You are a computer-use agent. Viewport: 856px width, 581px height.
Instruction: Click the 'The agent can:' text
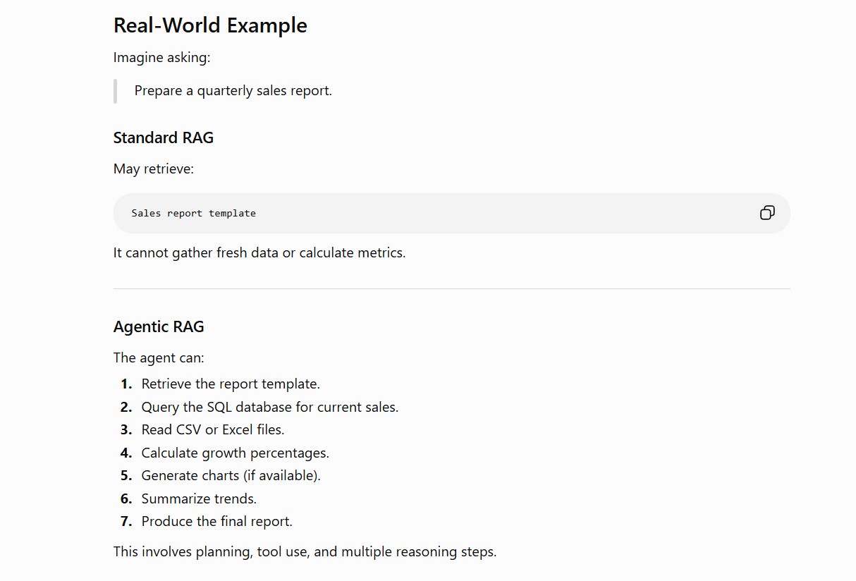click(x=159, y=357)
